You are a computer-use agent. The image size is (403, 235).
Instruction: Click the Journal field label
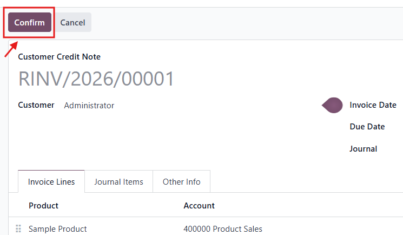pos(363,148)
